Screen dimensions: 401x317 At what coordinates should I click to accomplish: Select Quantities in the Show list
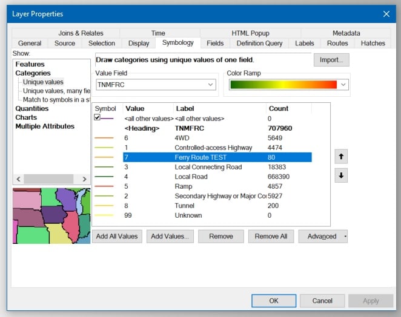click(x=32, y=108)
